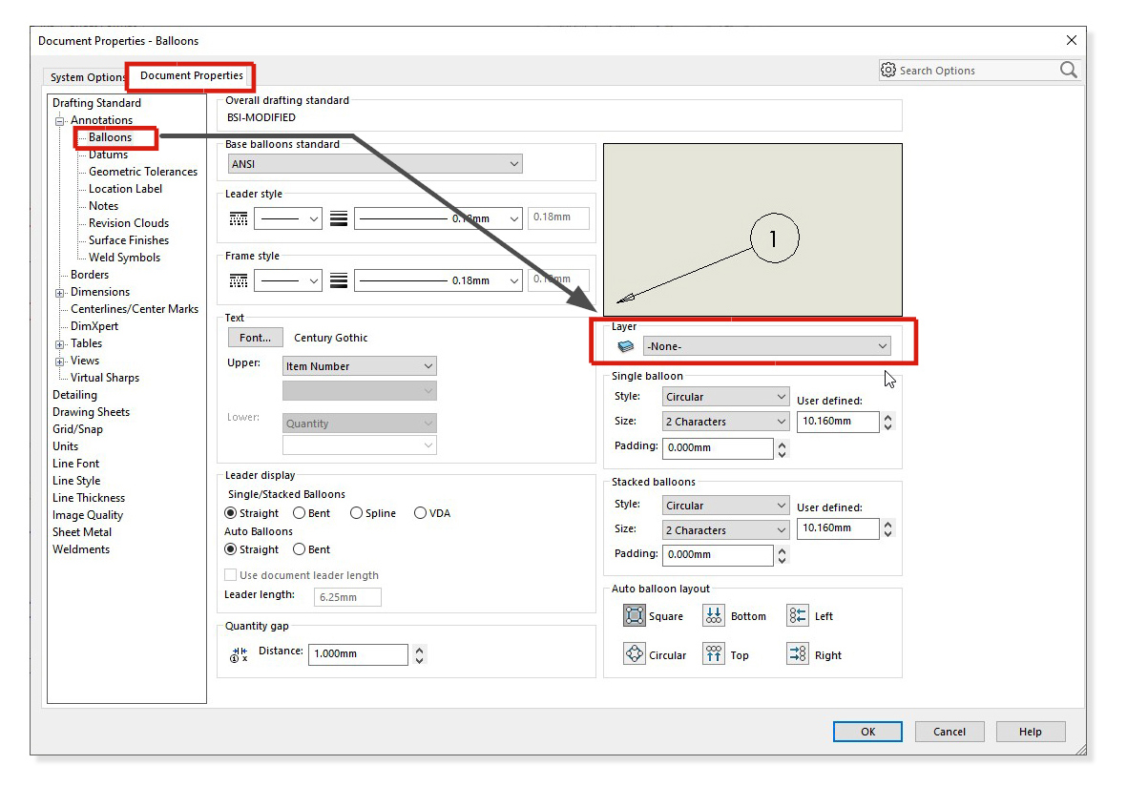Click the Layer stack icon

pyautogui.click(x=626, y=346)
